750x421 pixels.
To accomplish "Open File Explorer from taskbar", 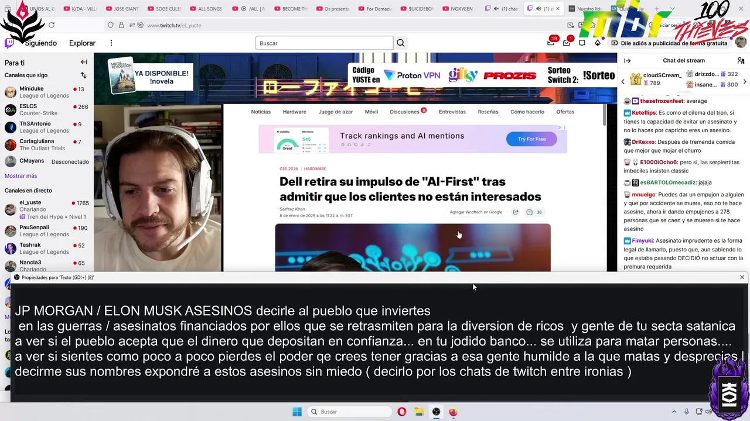I will point(419,412).
